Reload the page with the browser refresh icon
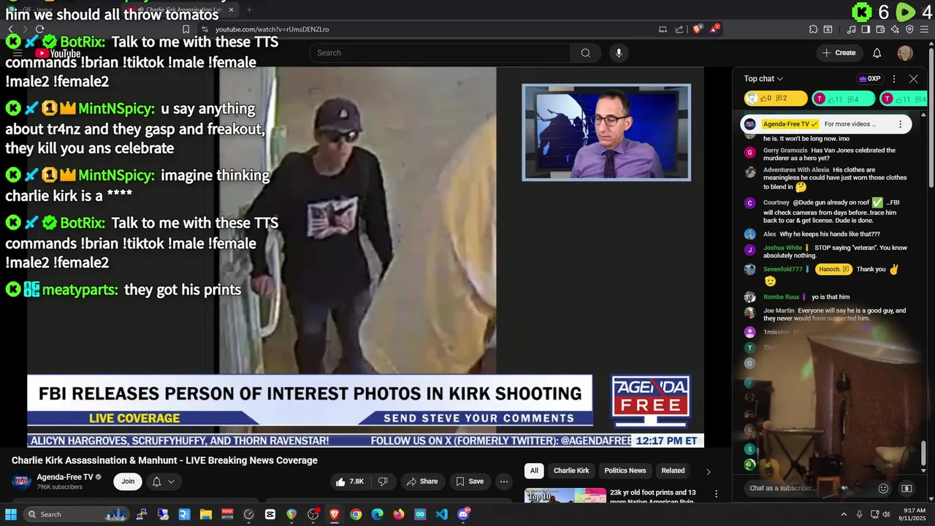 coord(39,29)
